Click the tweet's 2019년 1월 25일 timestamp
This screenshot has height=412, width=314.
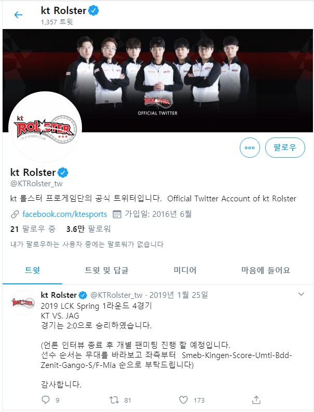(x=179, y=295)
